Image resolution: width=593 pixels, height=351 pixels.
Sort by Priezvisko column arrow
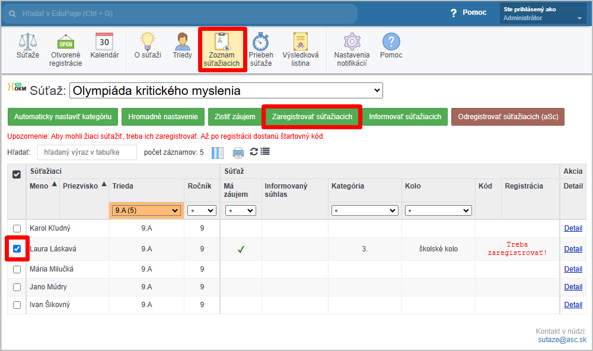click(104, 184)
